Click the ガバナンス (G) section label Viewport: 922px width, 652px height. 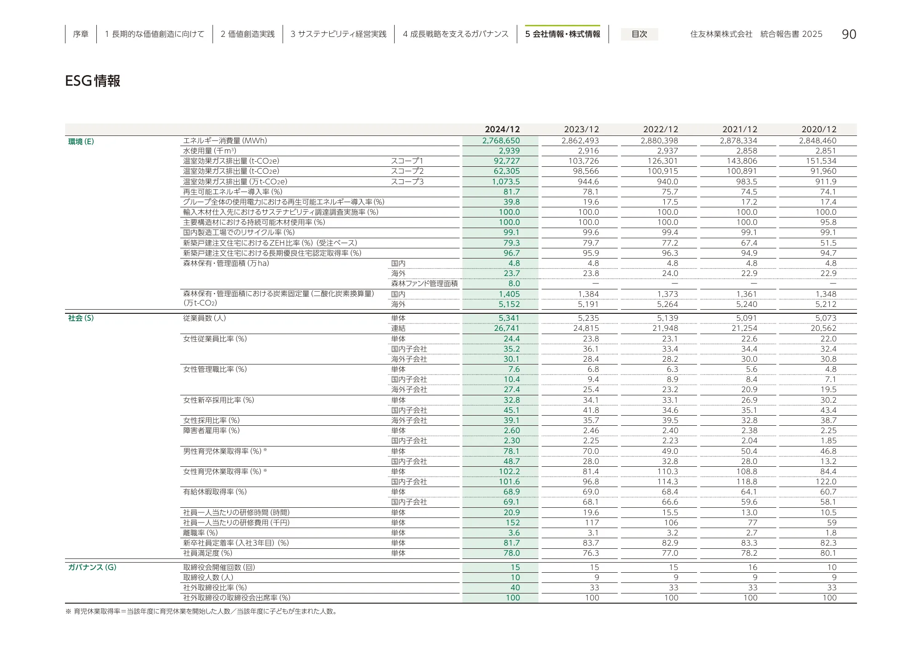click(x=92, y=567)
